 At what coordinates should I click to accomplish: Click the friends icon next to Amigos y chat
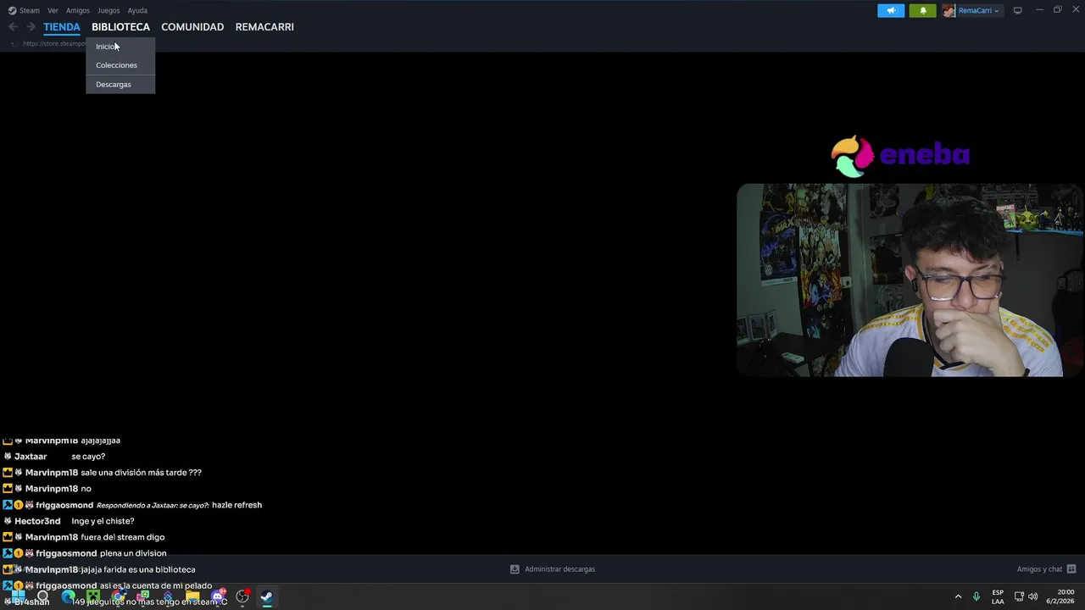click(x=1071, y=569)
